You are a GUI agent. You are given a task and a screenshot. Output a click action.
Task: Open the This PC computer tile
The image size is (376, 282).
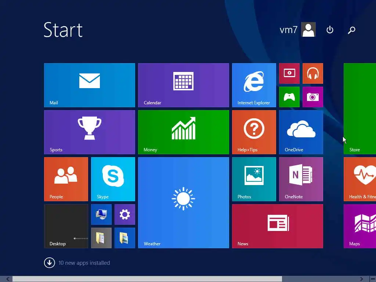pos(101,214)
